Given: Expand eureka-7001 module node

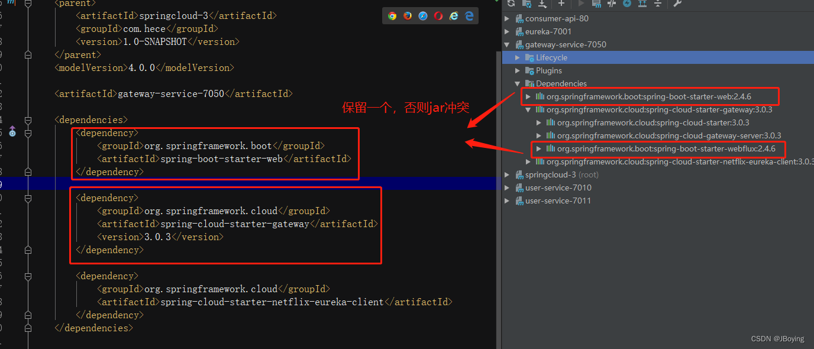Looking at the screenshot, I should point(507,31).
